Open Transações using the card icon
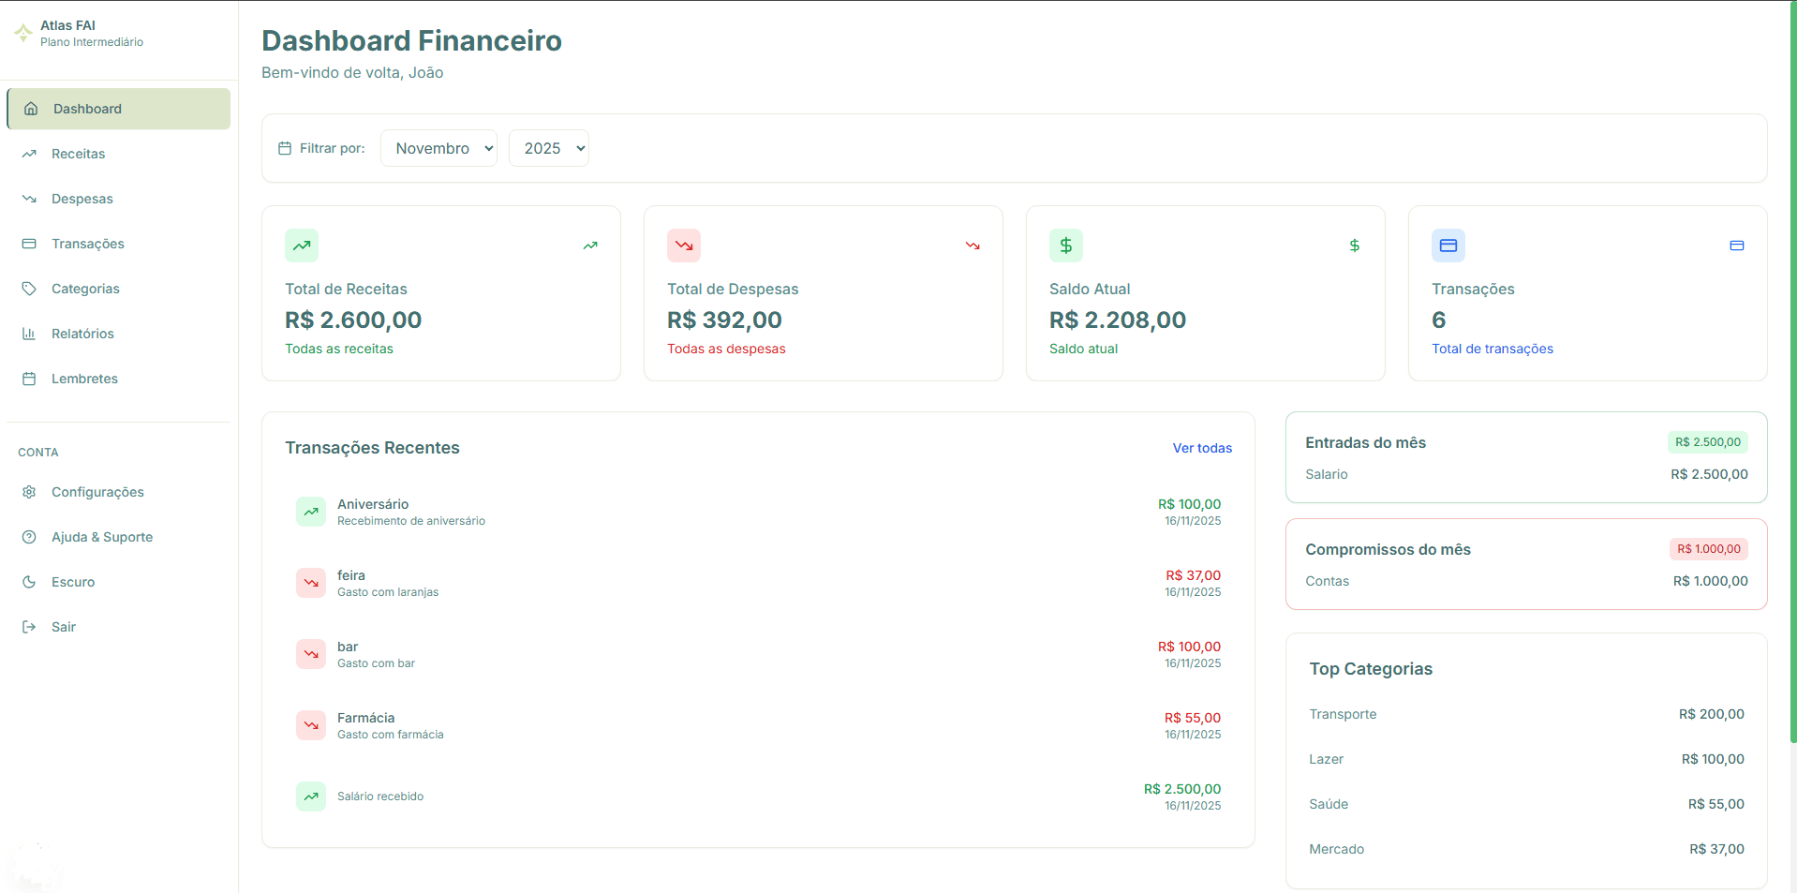 [30, 244]
